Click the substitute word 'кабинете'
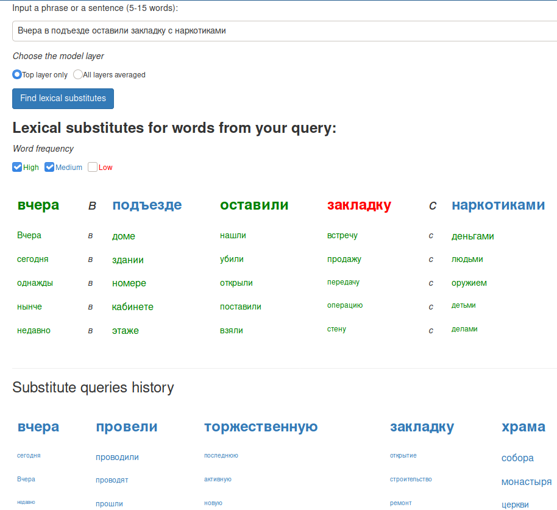The image size is (557, 510). (x=132, y=307)
